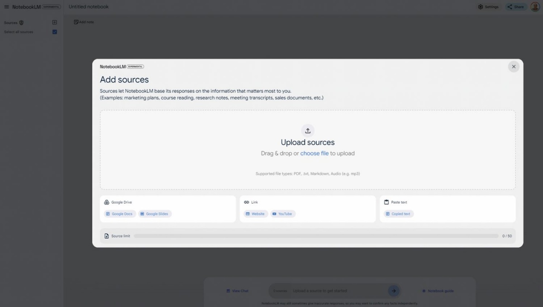
Task: Open the hamburger main menu
Action: [x=6, y=7]
